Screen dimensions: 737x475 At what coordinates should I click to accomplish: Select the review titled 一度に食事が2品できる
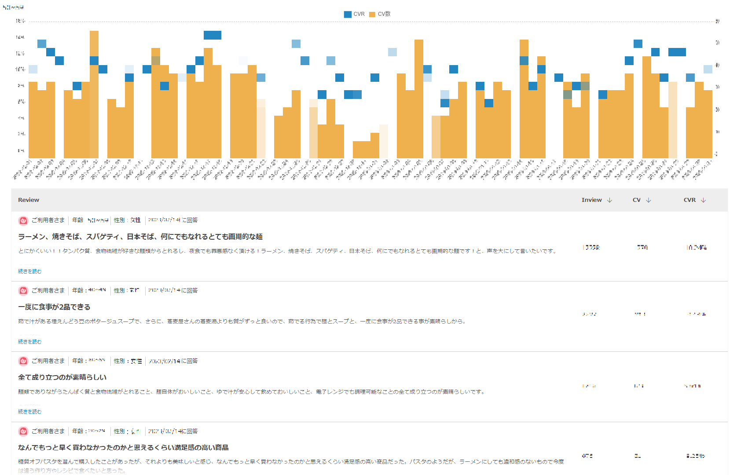tap(54, 307)
